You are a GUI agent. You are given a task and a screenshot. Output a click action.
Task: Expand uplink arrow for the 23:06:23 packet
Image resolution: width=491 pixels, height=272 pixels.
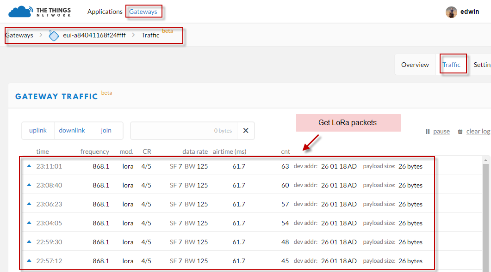[x=29, y=204]
